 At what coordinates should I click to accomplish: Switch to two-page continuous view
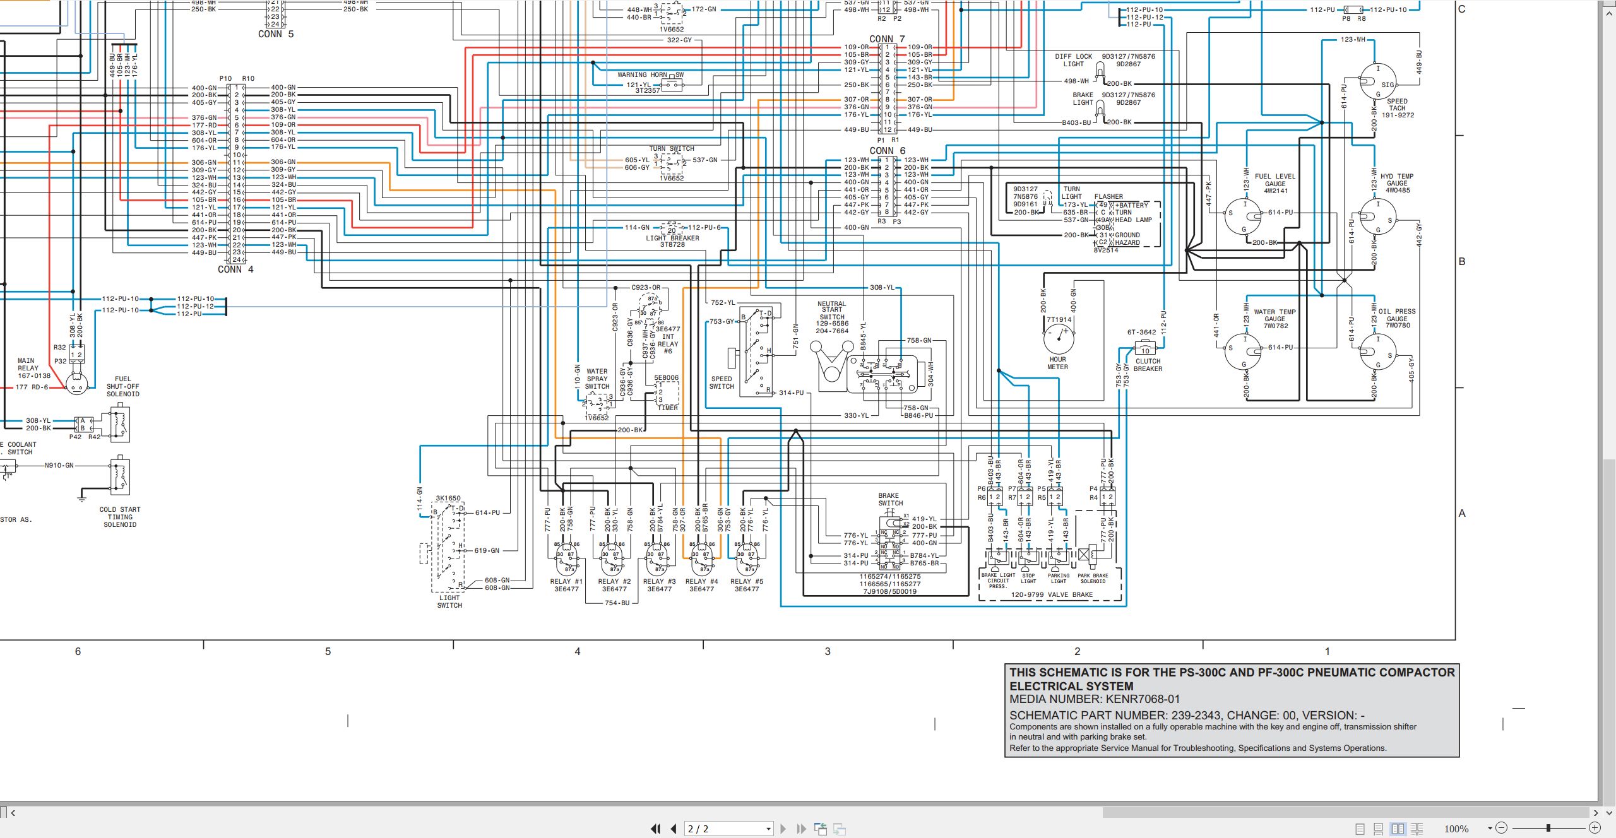(x=1417, y=829)
